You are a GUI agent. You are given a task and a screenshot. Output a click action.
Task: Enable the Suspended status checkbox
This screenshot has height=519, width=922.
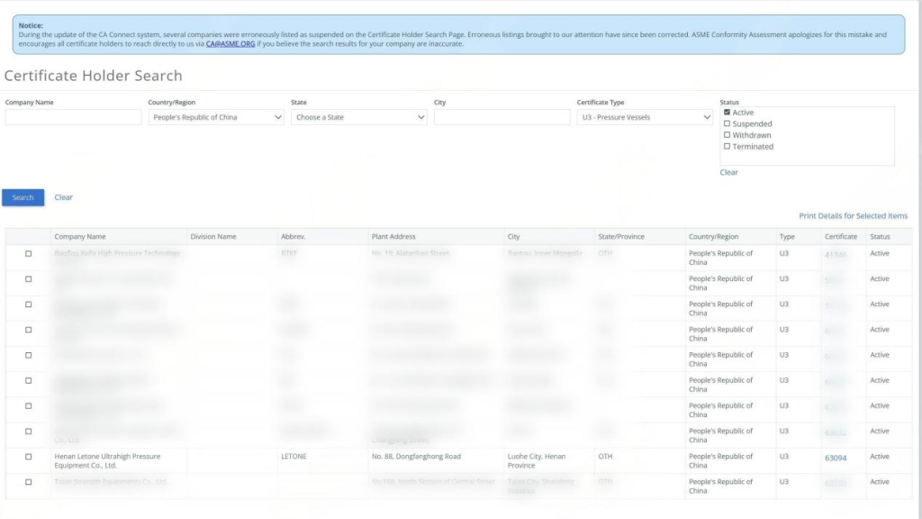pos(728,124)
